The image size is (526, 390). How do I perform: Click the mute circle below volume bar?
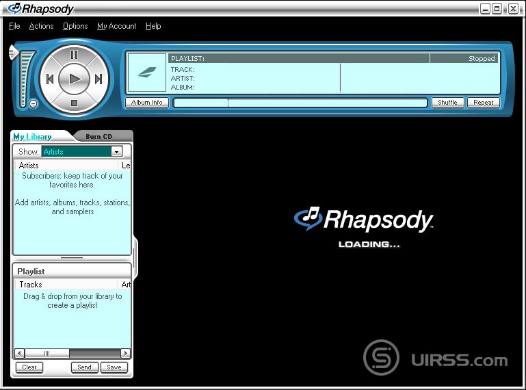click(x=33, y=104)
